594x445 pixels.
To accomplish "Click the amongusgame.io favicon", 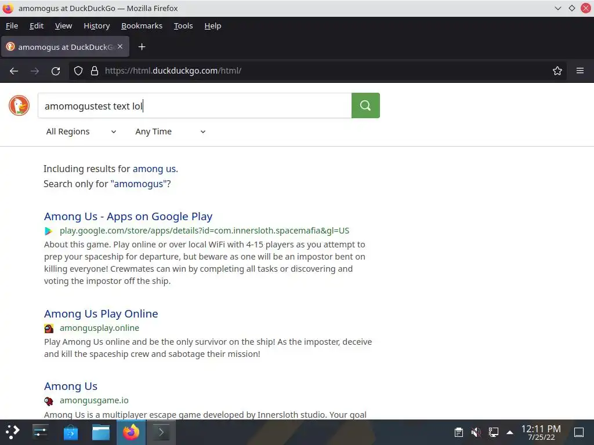I will tap(49, 401).
